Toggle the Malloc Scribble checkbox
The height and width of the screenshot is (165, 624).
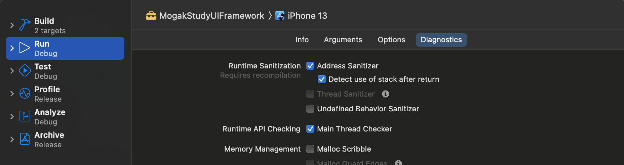click(x=310, y=149)
